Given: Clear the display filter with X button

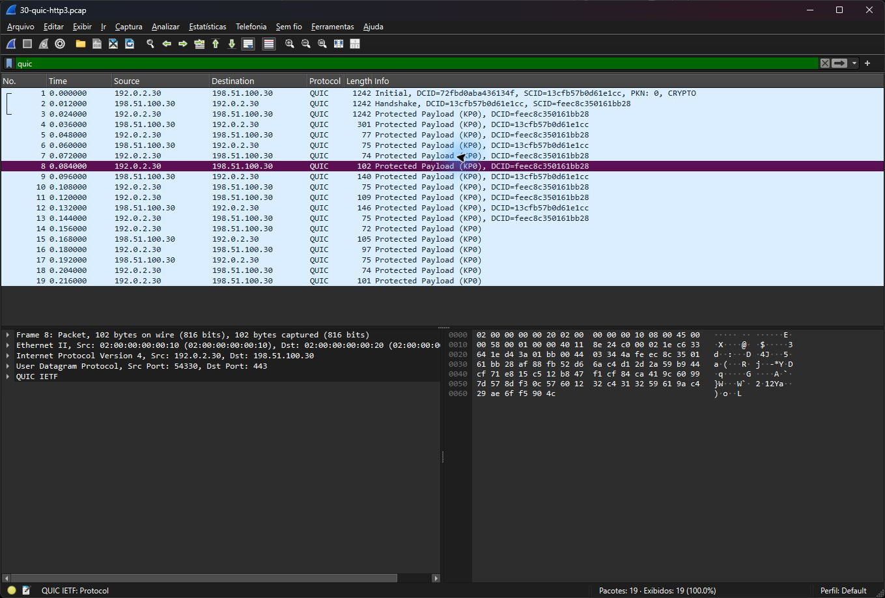Looking at the screenshot, I should click(x=825, y=63).
